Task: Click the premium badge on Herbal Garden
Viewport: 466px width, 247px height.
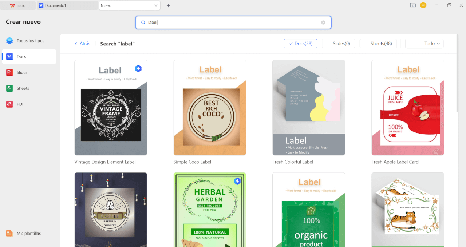Action: click(x=237, y=181)
